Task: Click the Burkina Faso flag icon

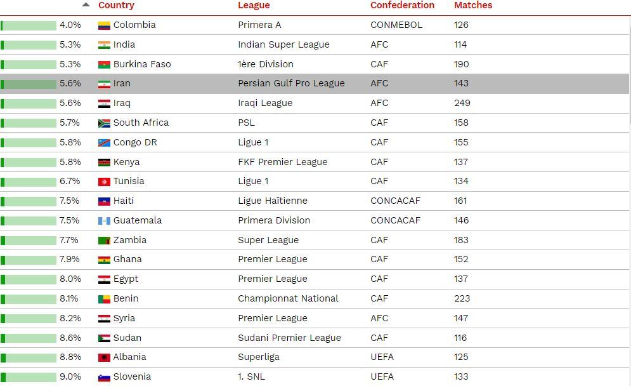Action: click(105, 64)
